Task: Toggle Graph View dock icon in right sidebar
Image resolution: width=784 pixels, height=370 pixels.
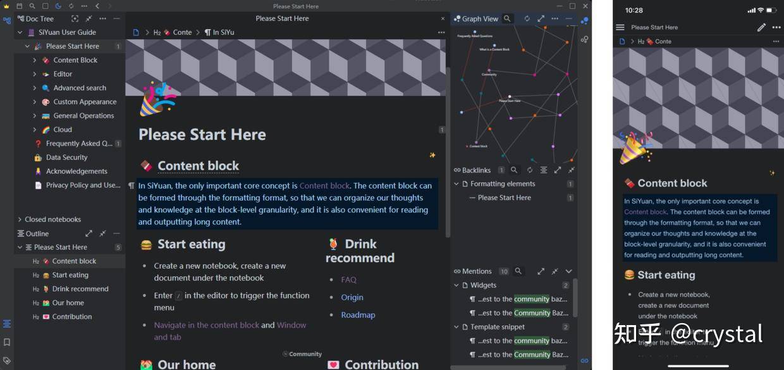Action: click(x=585, y=20)
